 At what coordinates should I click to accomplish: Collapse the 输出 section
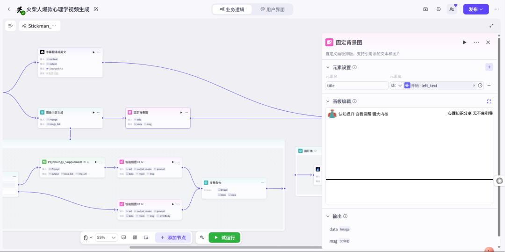click(x=328, y=216)
